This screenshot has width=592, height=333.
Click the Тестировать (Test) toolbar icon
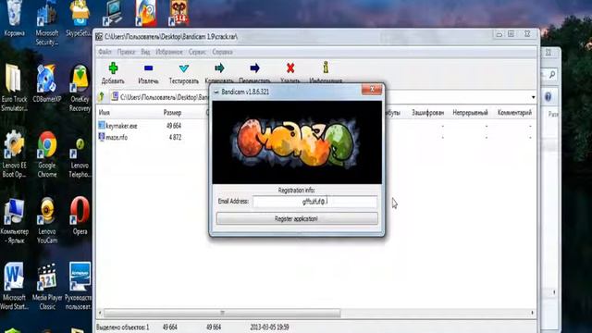coord(184,68)
